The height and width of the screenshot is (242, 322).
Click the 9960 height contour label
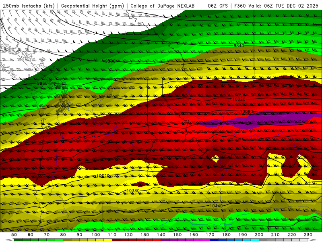coord(42,83)
